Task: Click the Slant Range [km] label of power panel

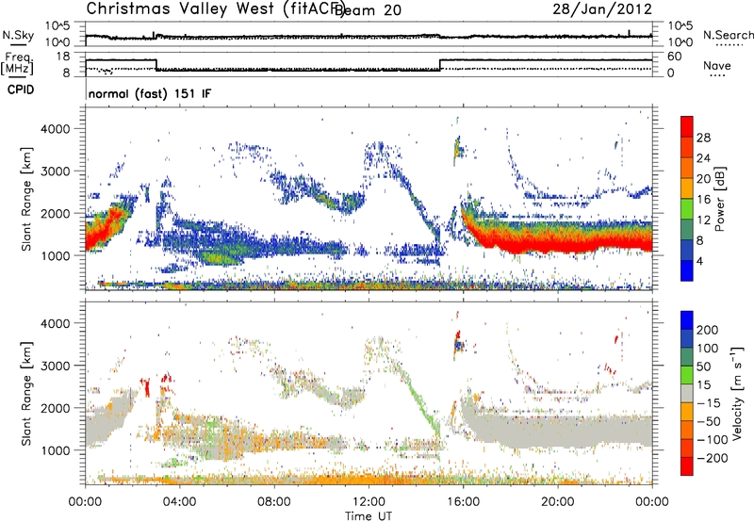Action: [26, 199]
